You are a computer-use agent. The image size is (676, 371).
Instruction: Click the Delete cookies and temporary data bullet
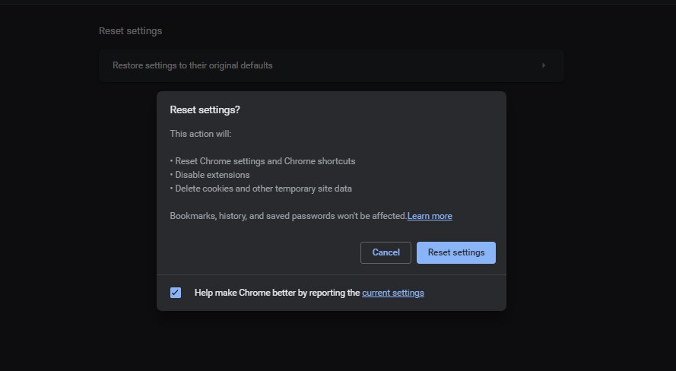263,189
